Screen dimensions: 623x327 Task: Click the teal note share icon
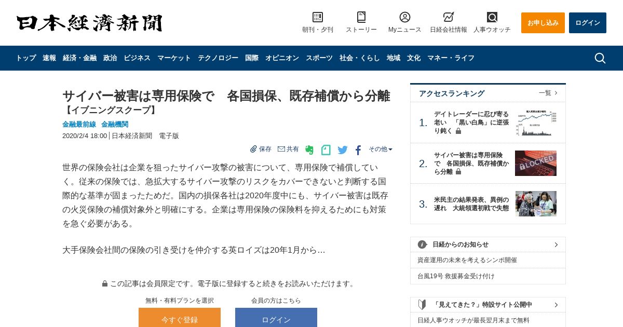(x=326, y=150)
